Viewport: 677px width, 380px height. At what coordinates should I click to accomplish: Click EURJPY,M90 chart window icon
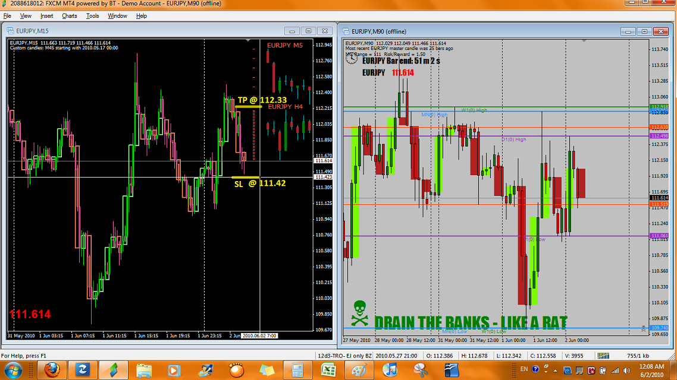(346, 31)
